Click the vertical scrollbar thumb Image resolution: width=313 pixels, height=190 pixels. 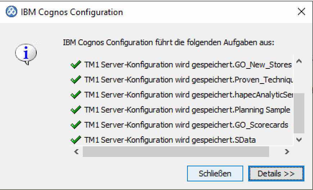[299, 113]
